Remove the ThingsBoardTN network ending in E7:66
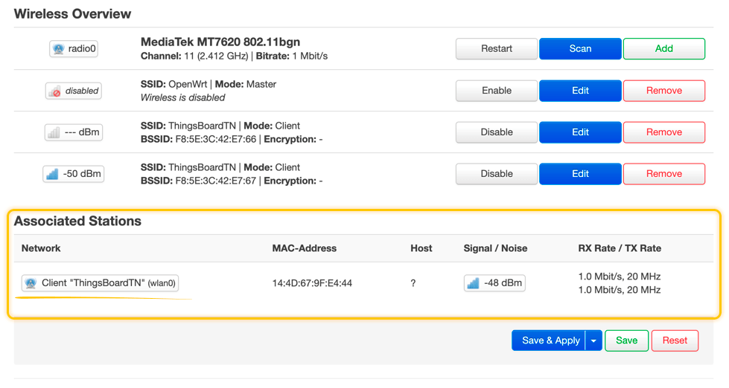 tap(663, 132)
